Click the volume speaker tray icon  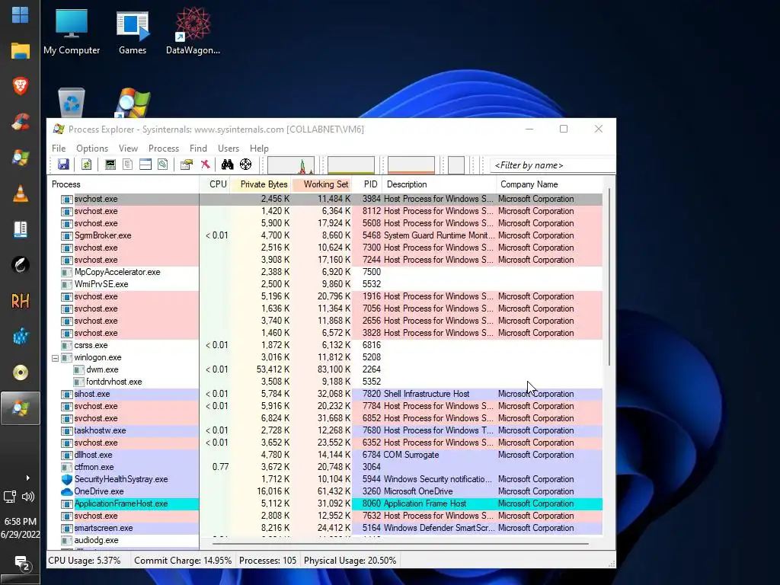28,496
